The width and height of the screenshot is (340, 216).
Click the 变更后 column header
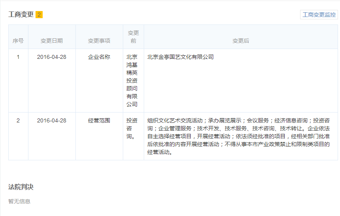click(x=240, y=41)
